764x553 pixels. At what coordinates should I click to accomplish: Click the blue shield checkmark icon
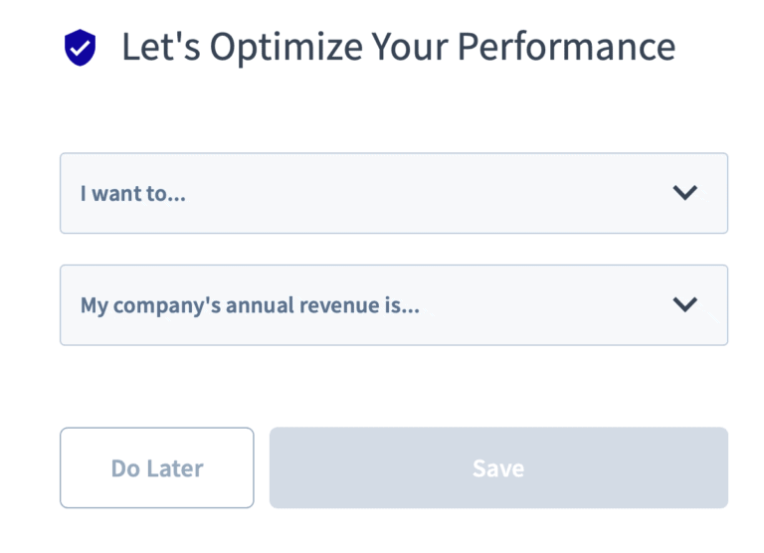click(x=81, y=48)
